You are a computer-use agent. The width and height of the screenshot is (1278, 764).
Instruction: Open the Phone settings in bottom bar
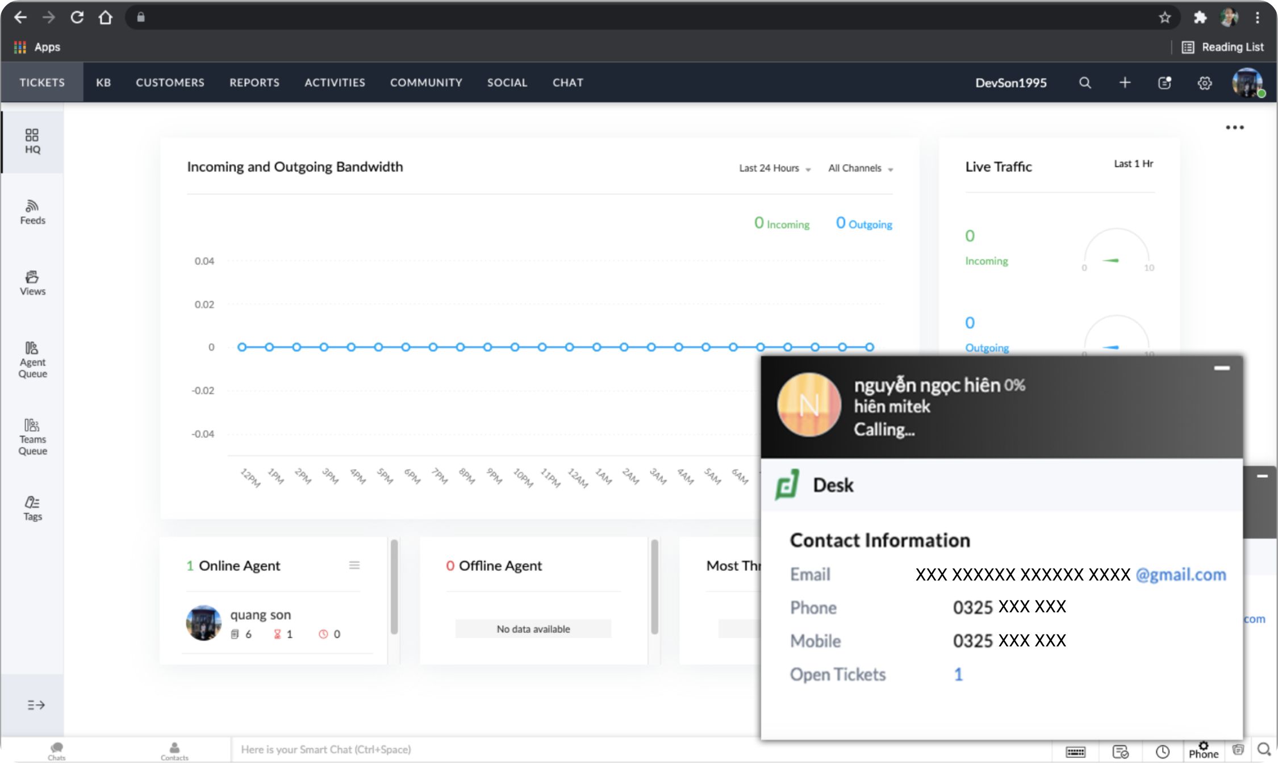pyautogui.click(x=1203, y=750)
